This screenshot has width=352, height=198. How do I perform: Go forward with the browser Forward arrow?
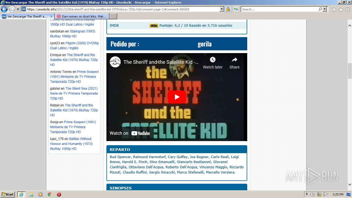coord(12,9)
